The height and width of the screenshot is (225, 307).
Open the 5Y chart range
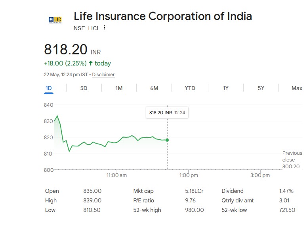(x=261, y=88)
